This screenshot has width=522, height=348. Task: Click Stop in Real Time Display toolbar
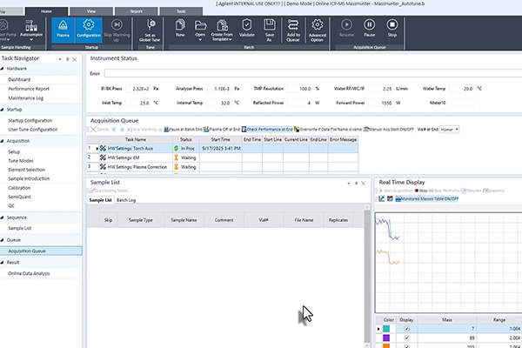(421, 191)
